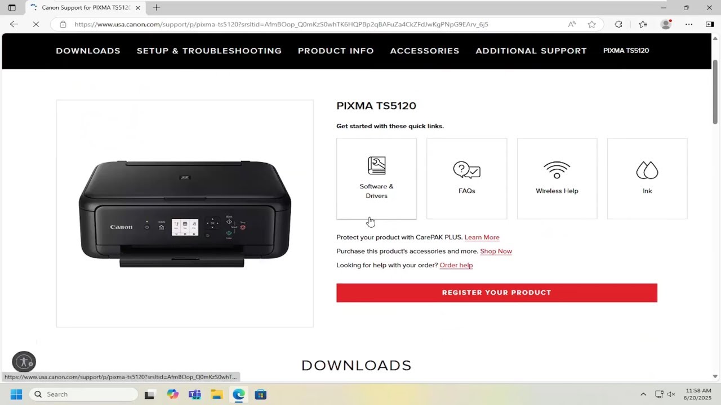721x405 pixels.
Task: Open Setup & Troubleshooting menu item
Action: click(209, 51)
